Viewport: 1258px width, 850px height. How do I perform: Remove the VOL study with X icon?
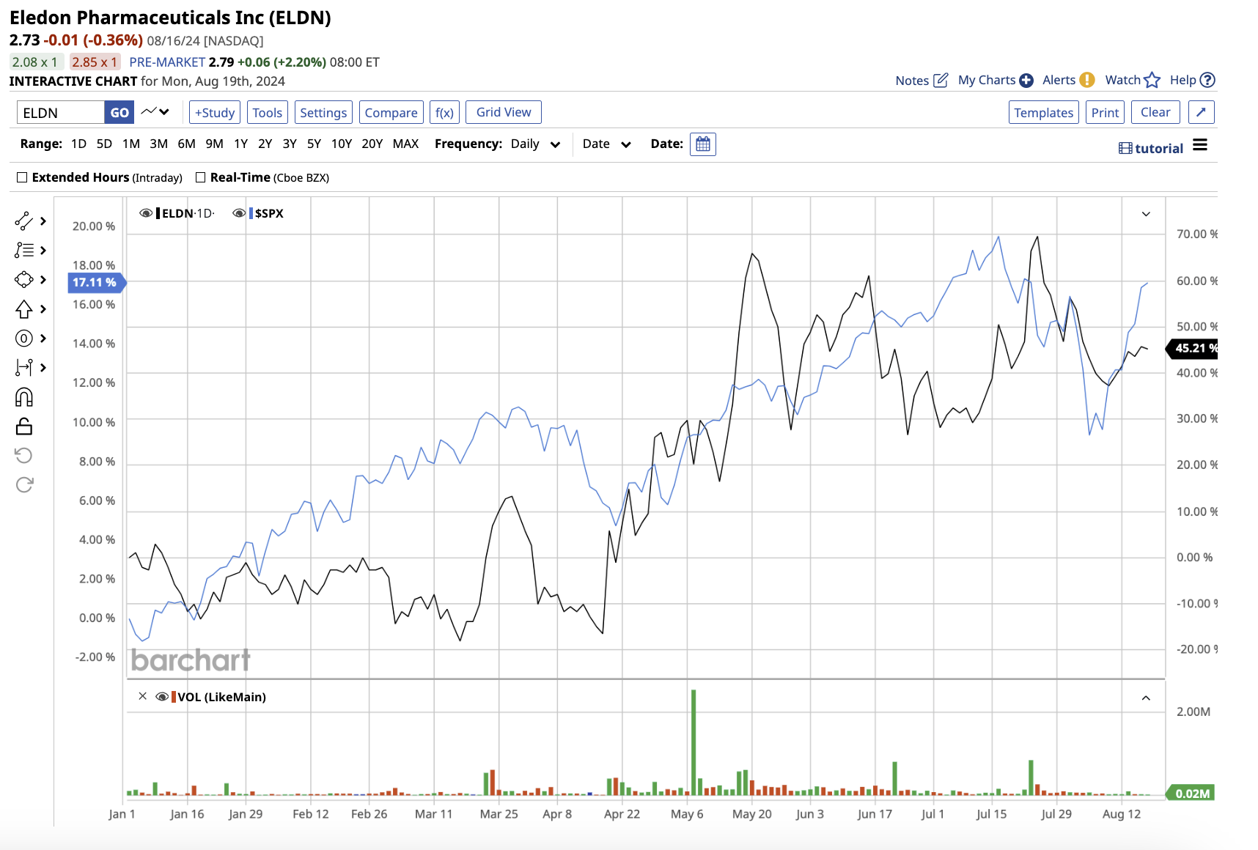142,696
